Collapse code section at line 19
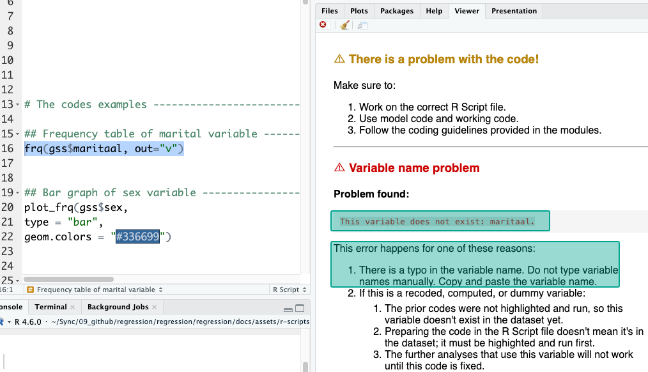This screenshot has height=372, width=648. tap(17, 192)
